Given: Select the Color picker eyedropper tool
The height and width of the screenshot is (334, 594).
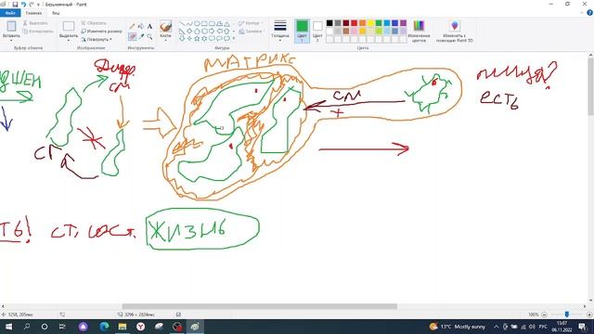Looking at the screenshot, I should pyautogui.click(x=141, y=36).
